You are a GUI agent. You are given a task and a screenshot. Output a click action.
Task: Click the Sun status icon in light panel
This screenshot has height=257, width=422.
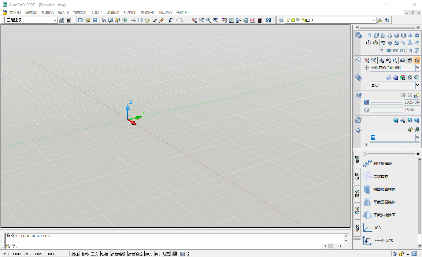pos(410,95)
